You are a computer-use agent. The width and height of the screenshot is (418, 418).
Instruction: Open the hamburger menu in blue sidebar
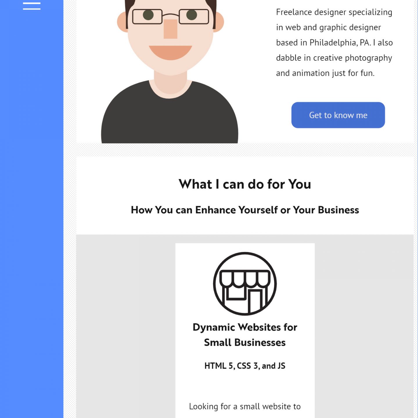(x=32, y=6)
